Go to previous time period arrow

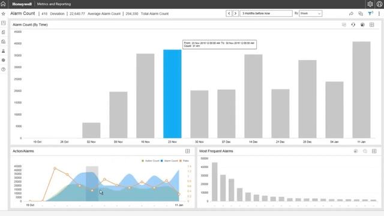tap(229, 13)
